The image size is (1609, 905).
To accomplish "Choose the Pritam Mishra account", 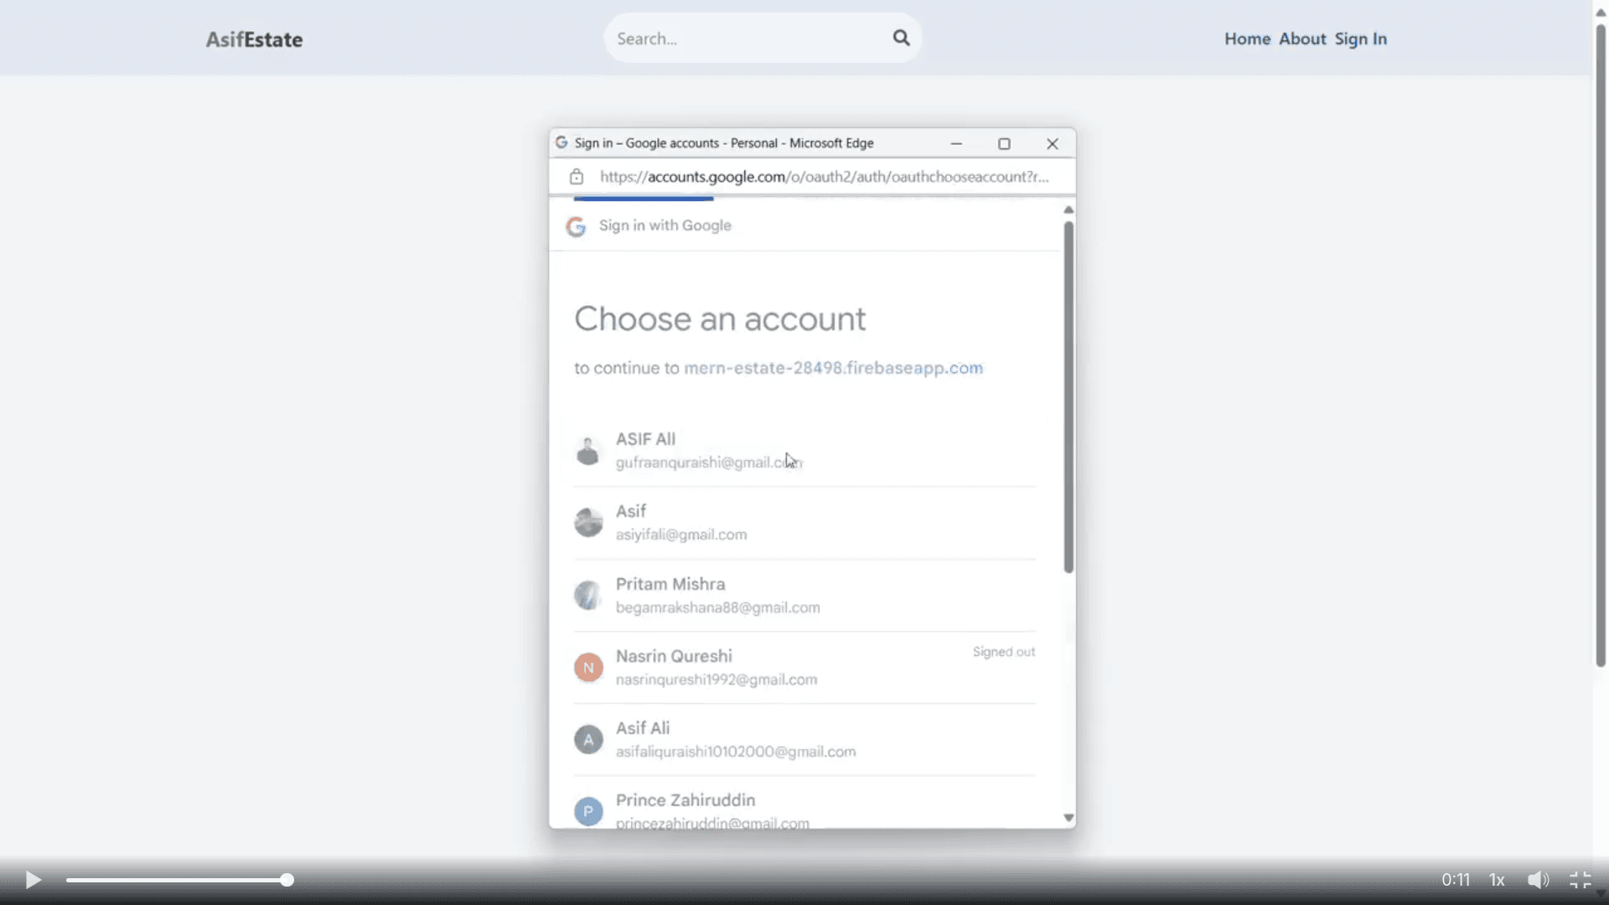I will pyautogui.click(x=804, y=595).
